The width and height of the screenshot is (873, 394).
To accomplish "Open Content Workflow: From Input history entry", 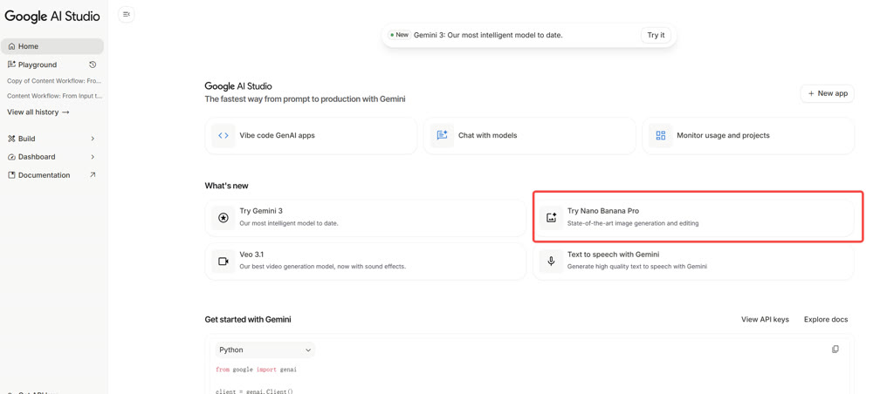I will [x=54, y=96].
